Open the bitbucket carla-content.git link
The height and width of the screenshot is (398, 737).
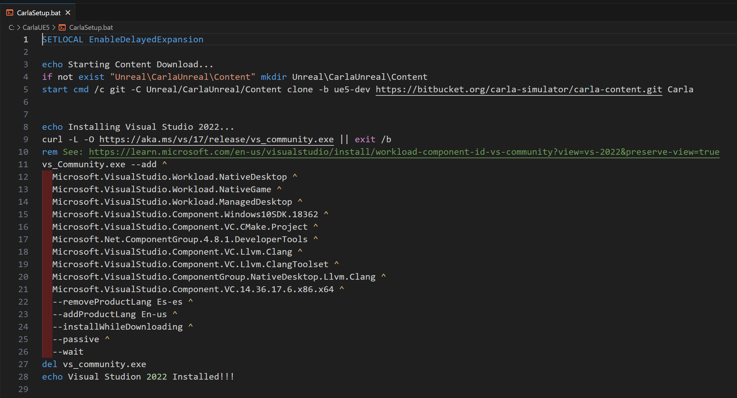519,90
